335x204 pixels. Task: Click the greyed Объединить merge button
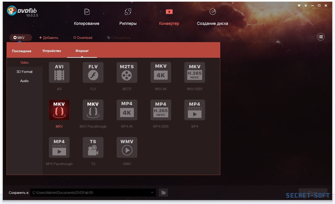click(x=119, y=37)
